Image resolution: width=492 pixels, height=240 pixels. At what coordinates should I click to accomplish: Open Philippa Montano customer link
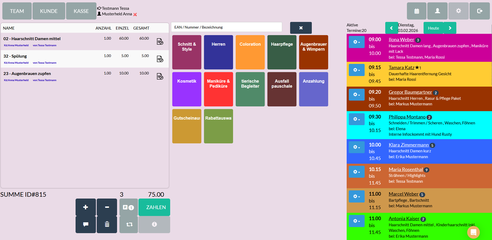click(x=407, y=117)
